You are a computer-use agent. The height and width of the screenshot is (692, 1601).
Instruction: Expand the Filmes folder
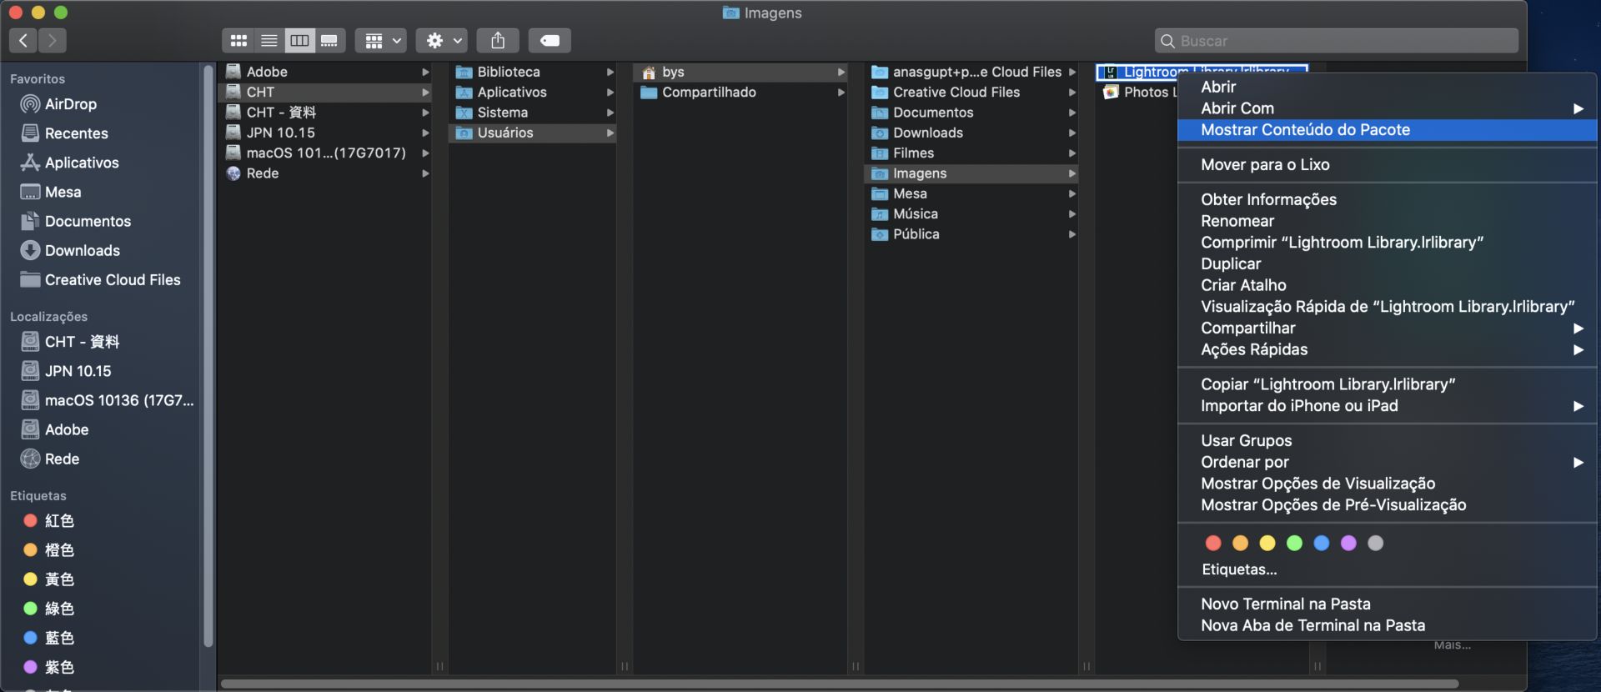point(1072,153)
